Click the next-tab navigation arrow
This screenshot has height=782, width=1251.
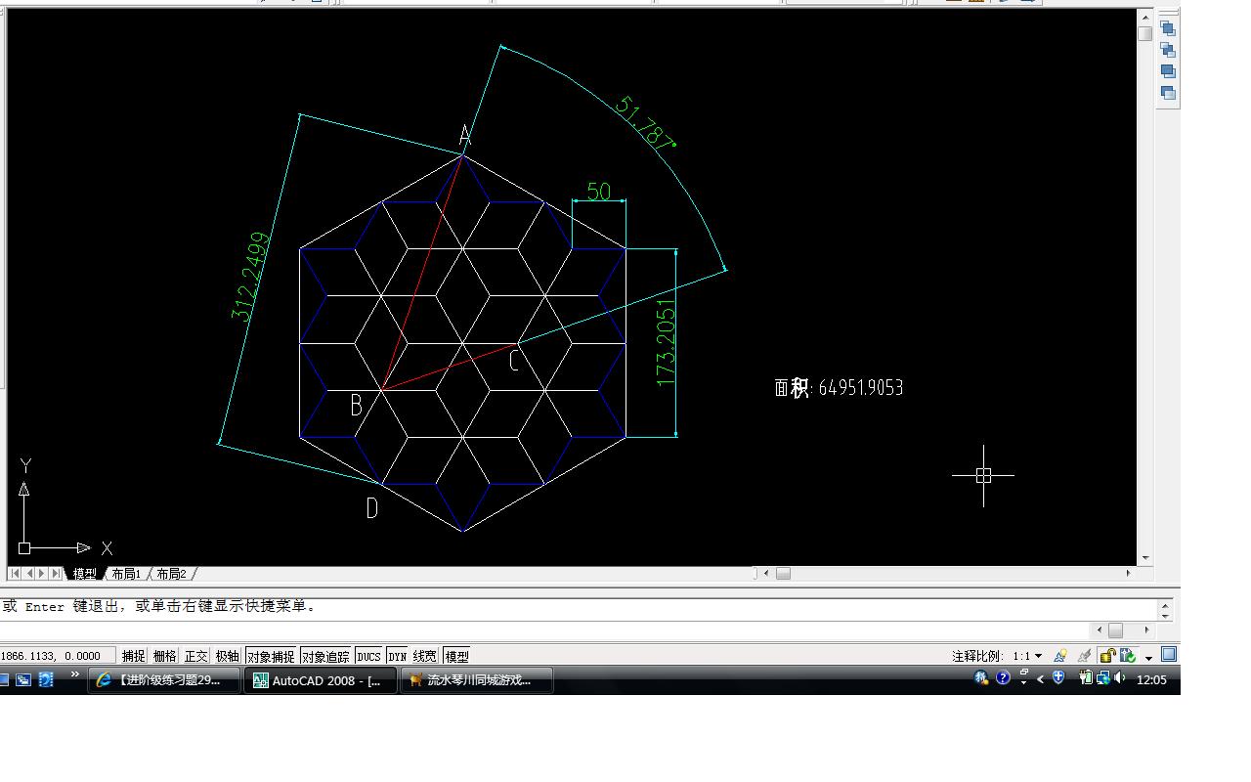42,574
